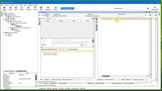The image size is (162, 91).
Task: Click help icon right of Parameters field
Action: [x=150, y=15]
